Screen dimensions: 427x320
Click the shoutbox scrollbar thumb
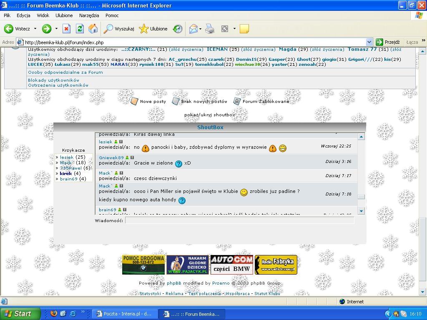pyautogui.click(x=362, y=197)
